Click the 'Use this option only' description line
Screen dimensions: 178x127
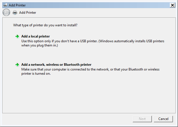[93, 41]
